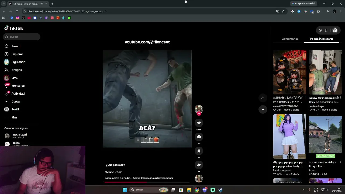Screen dimensions: 345x194
Task: Open the purple cosplay video thumbnail
Action: (289, 136)
